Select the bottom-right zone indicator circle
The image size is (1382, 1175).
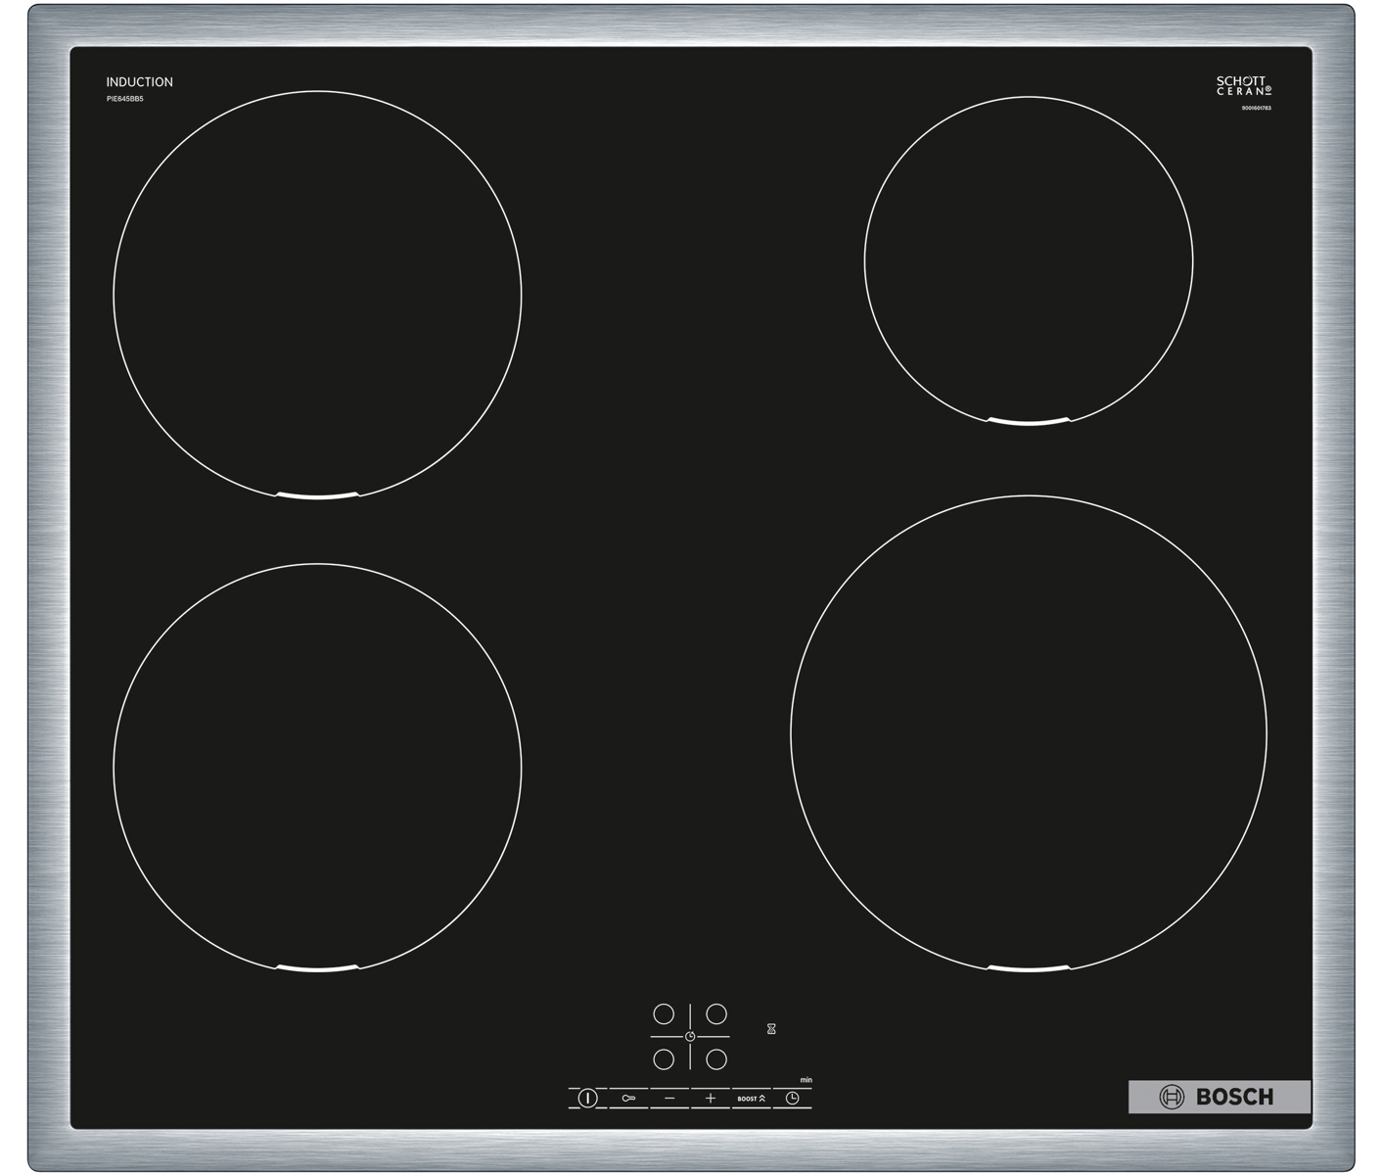[x=716, y=1059]
